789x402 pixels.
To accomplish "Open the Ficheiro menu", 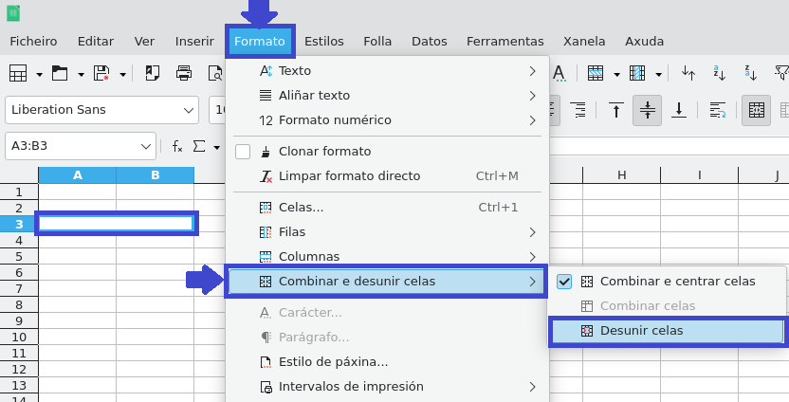I will [x=34, y=42].
